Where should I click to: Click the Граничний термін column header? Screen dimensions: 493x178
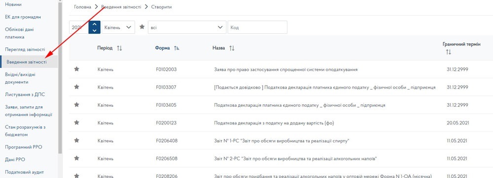(x=461, y=44)
